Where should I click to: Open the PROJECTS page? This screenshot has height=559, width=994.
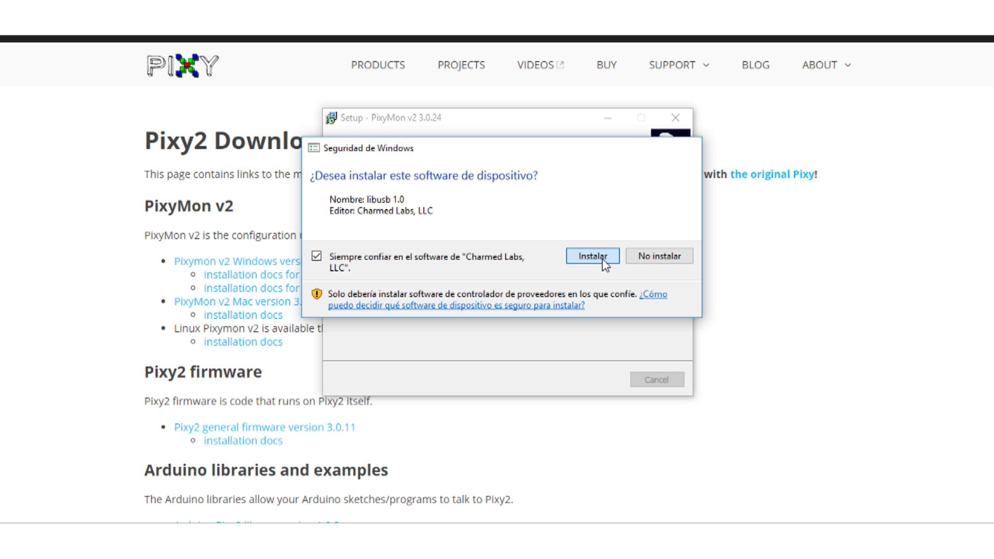(x=461, y=65)
